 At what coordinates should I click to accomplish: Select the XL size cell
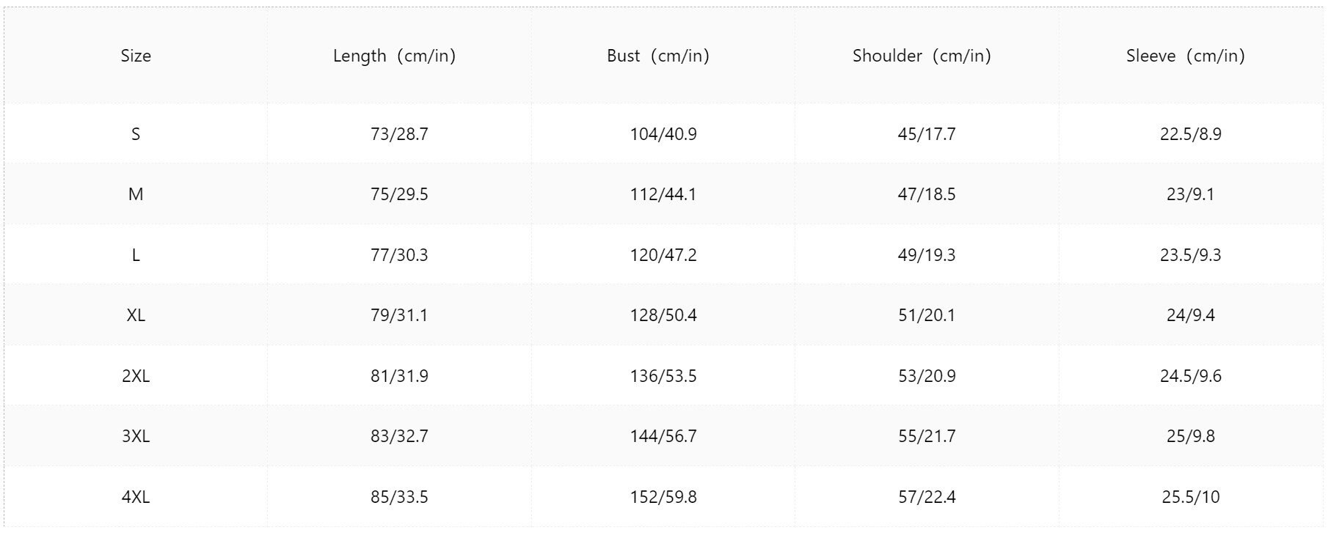click(136, 315)
